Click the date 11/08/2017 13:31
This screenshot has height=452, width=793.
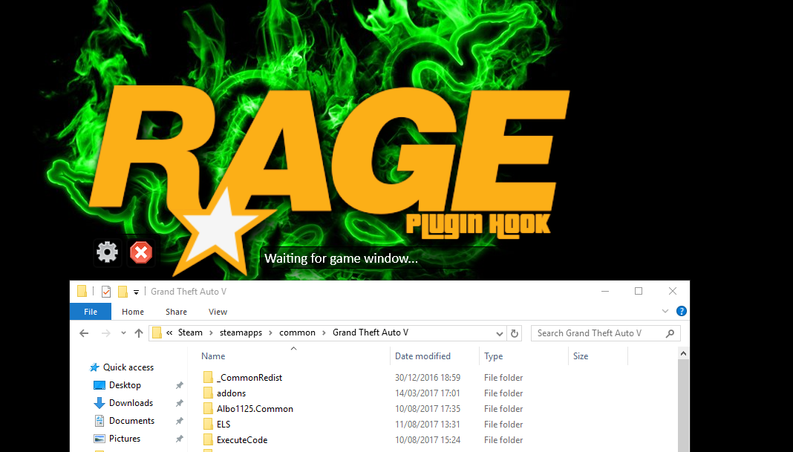(428, 425)
